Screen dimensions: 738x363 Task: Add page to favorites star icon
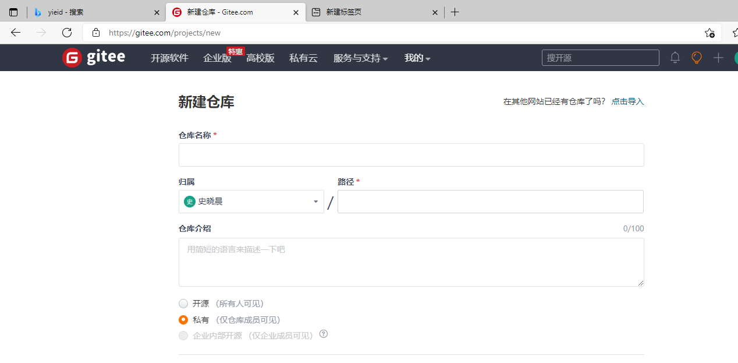tap(709, 33)
